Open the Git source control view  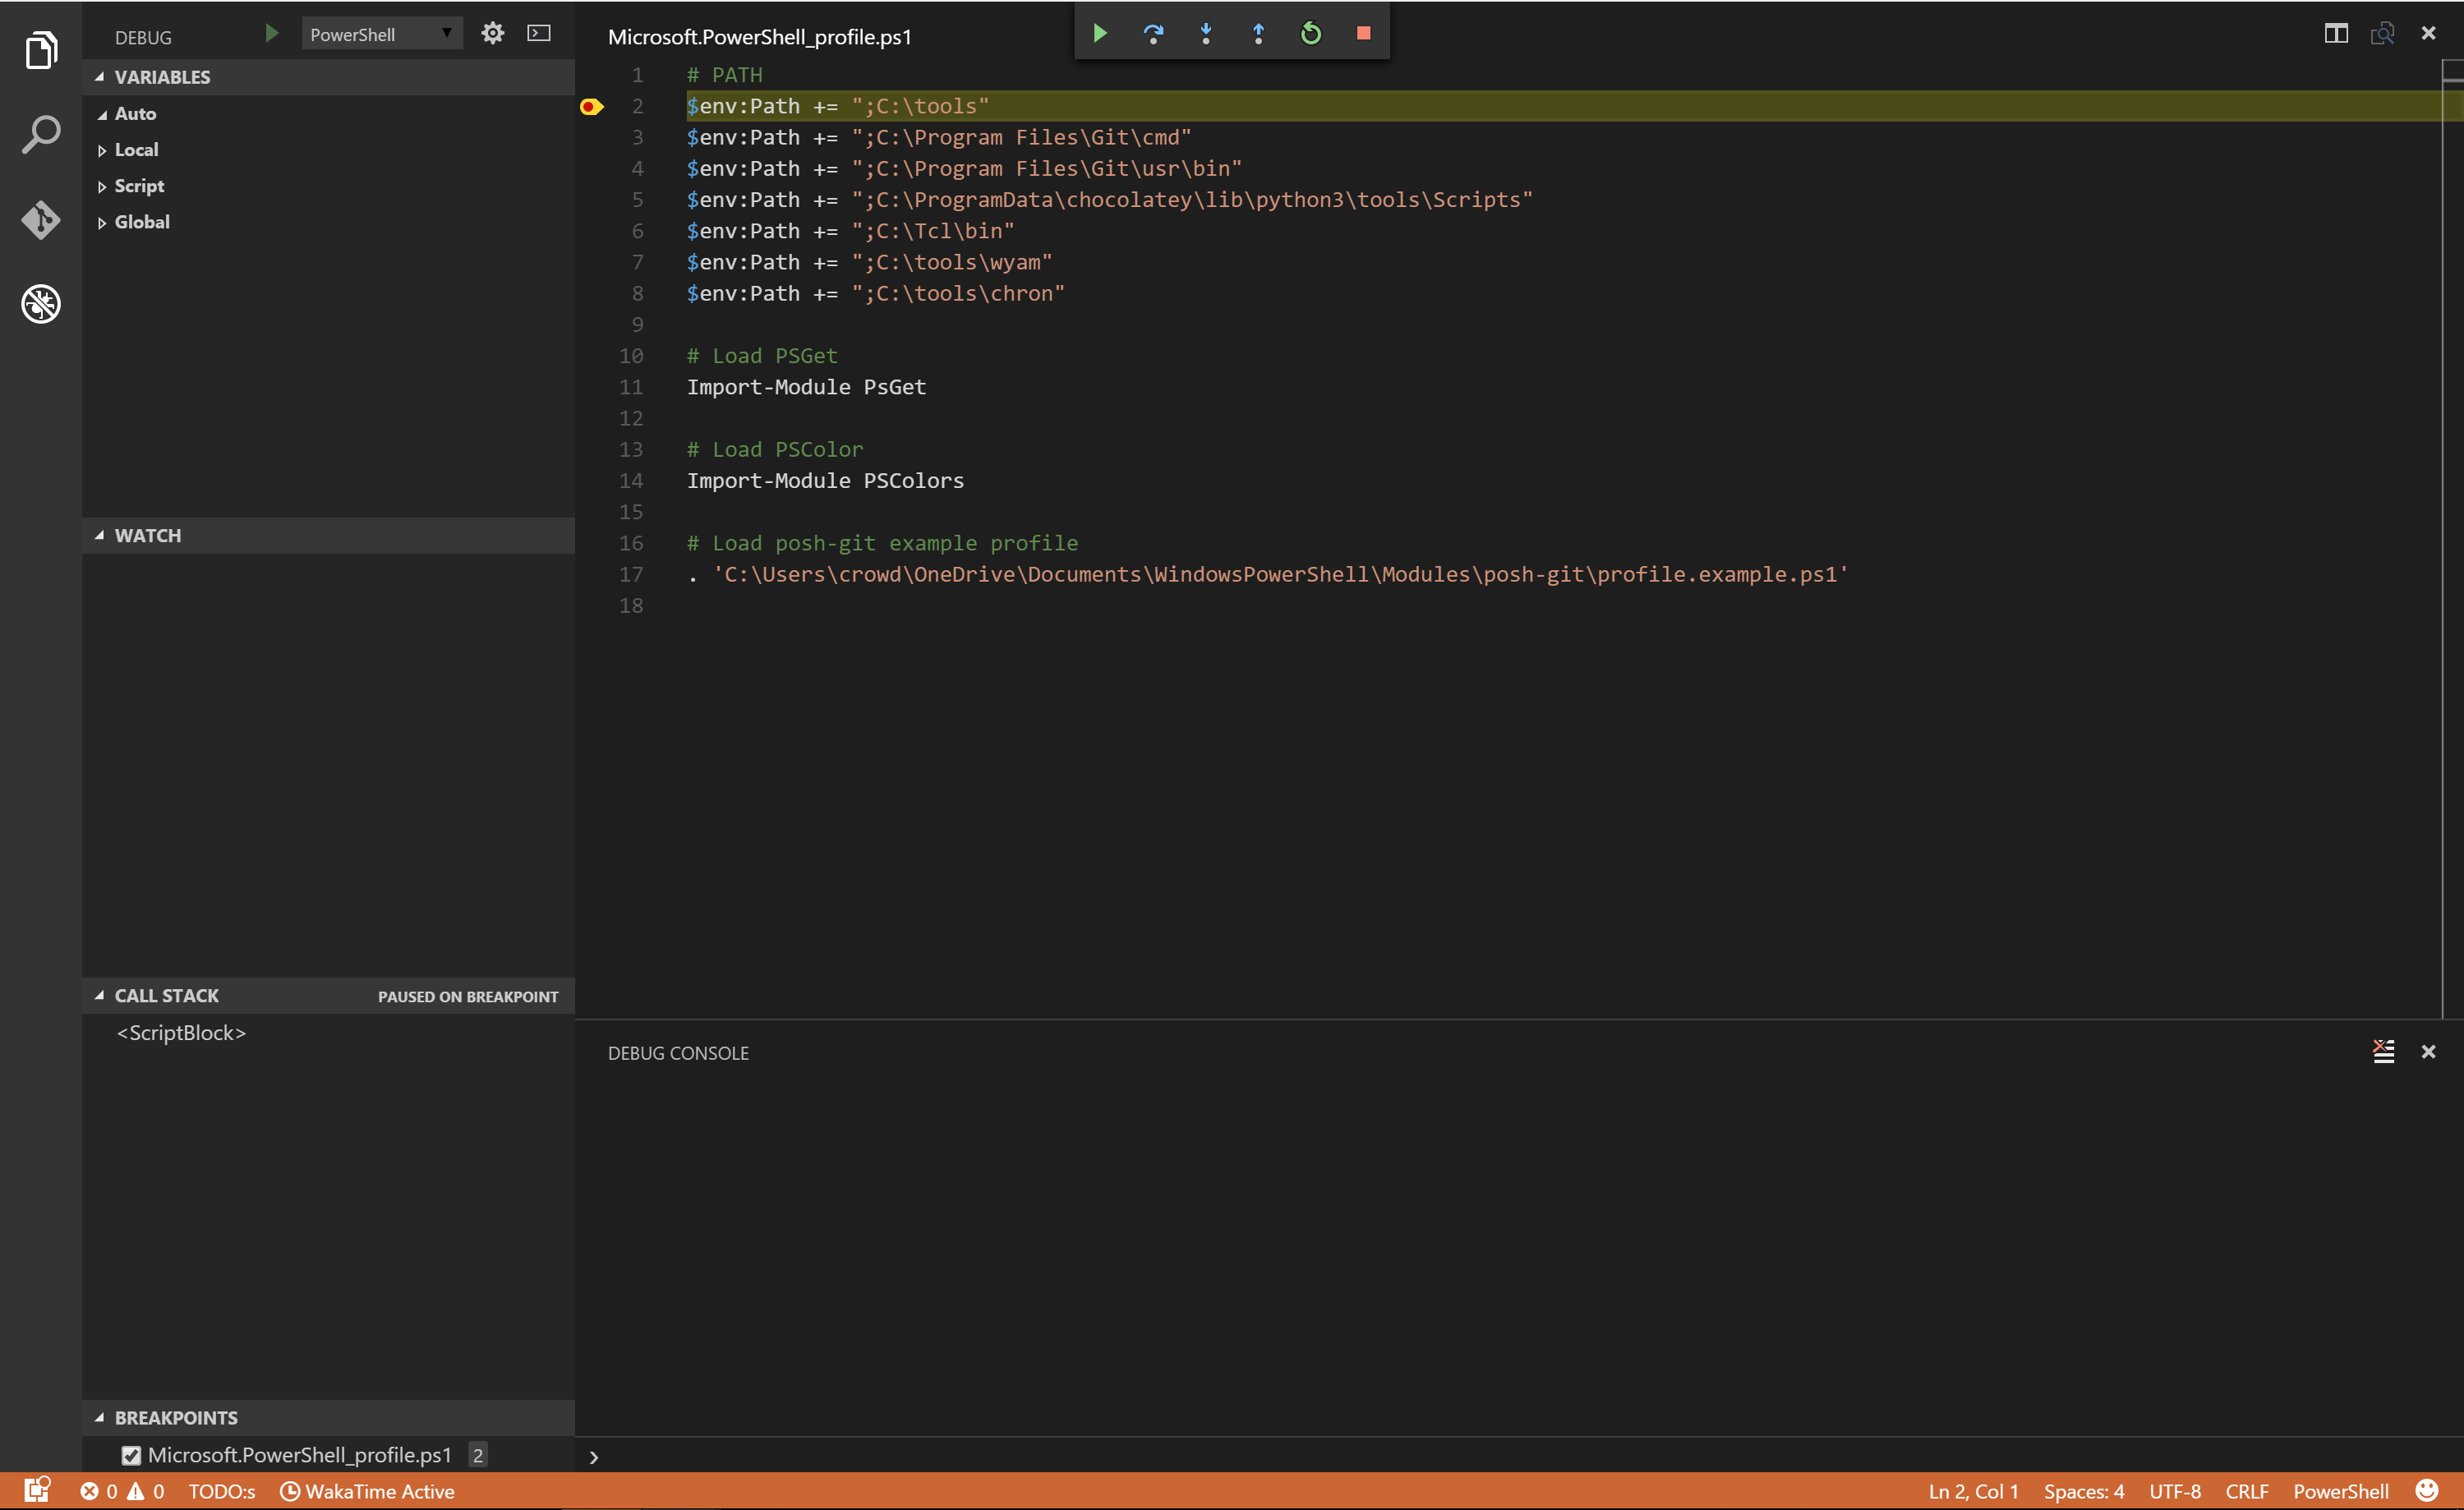point(41,219)
